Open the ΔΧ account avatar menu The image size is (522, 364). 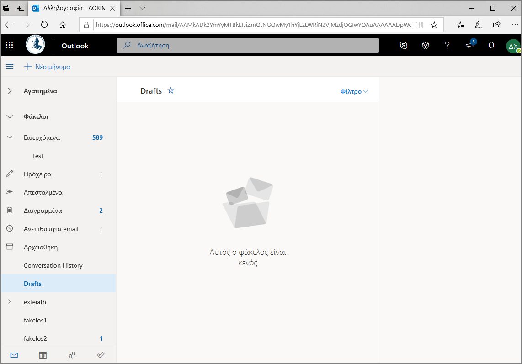[x=513, y=46]
